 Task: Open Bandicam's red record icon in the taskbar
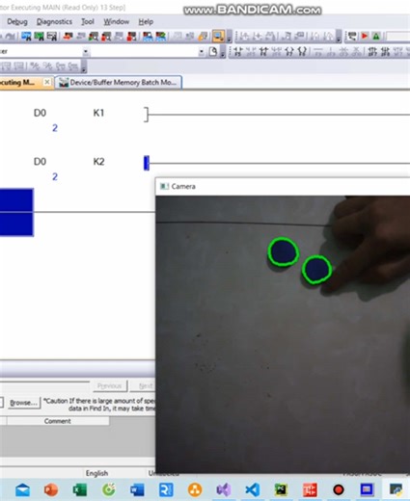tap(339, 490)
